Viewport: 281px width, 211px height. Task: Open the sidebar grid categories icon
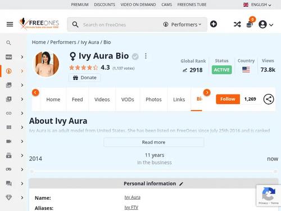(x=9, y=127)
